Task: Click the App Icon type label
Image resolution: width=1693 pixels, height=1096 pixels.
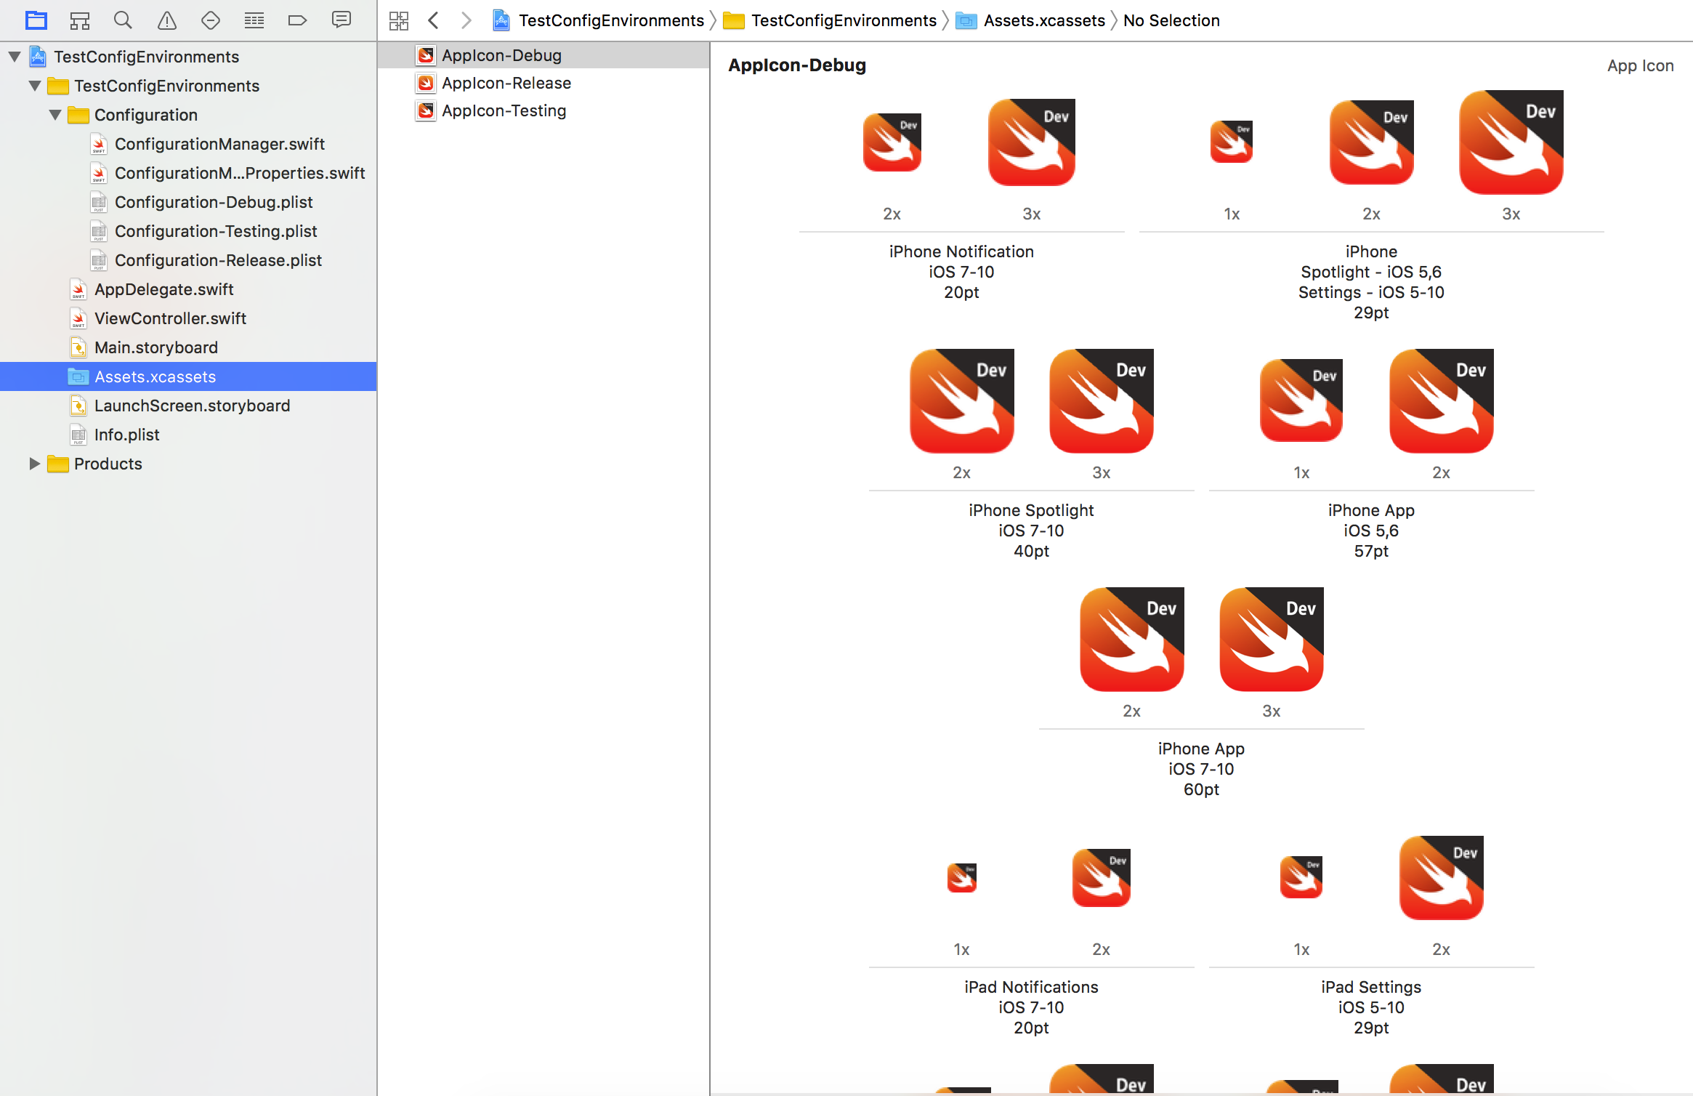Action: (x=1641, y=65)
